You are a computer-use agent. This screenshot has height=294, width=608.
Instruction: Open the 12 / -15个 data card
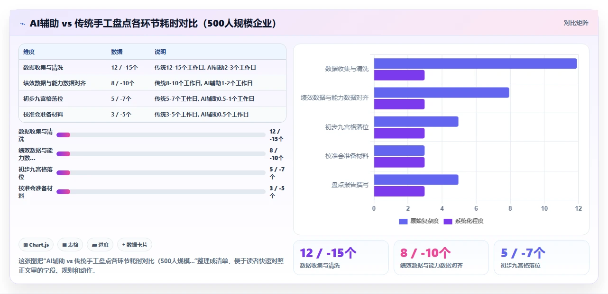tap(341, 258)
